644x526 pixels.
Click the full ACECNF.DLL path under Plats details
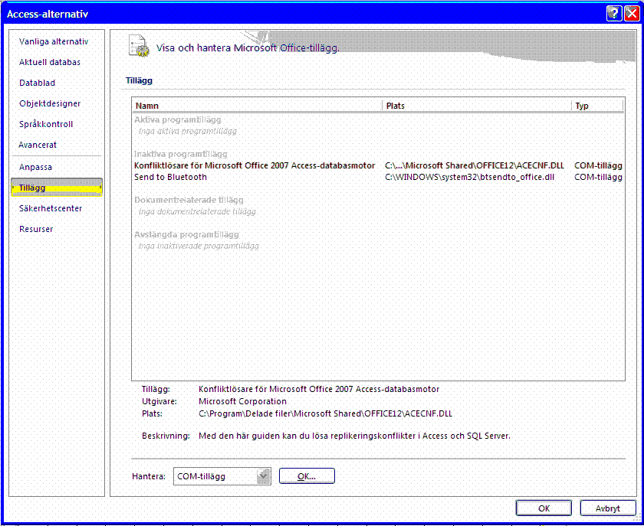[325, 413]
